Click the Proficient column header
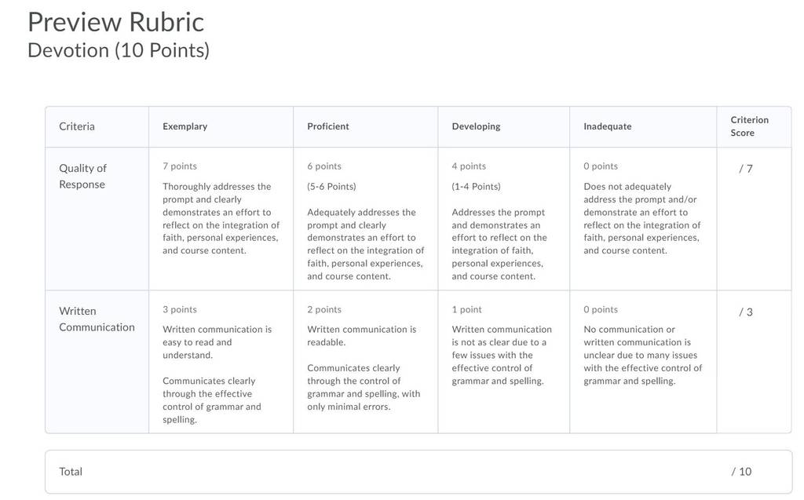This screenshot has height=500, width=804. [x=327, y=126]
